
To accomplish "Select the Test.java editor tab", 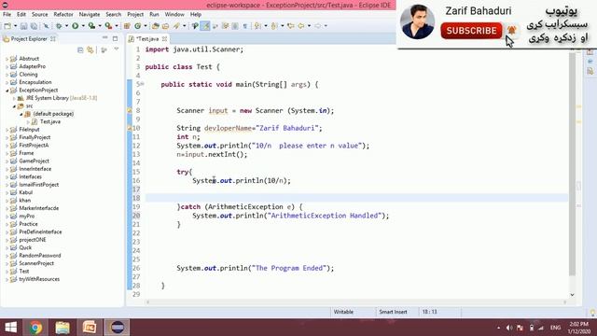I will (x=146, y=39).
